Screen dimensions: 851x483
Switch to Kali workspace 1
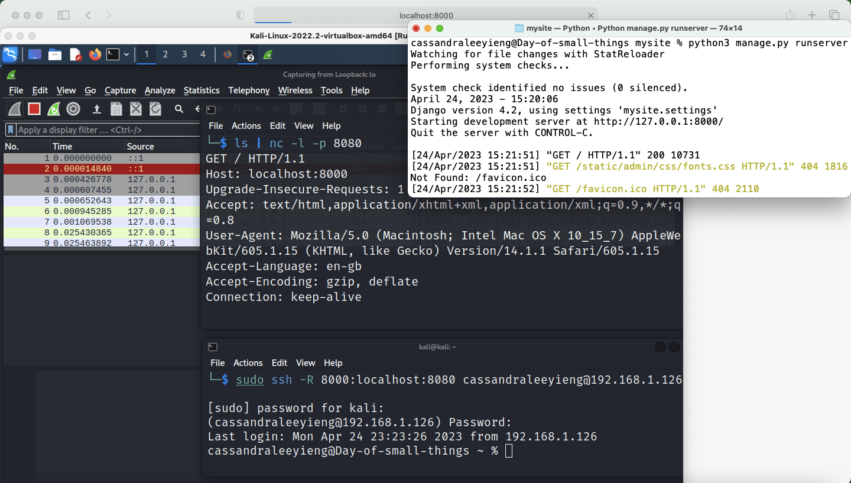pos(146,54)
